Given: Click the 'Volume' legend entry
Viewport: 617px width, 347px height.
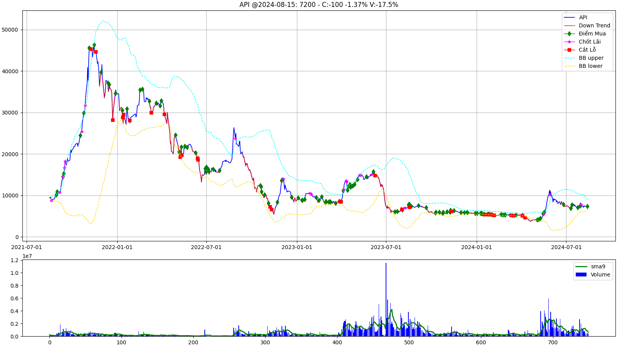Looking at the screenshot, I should tap(600, 275).
